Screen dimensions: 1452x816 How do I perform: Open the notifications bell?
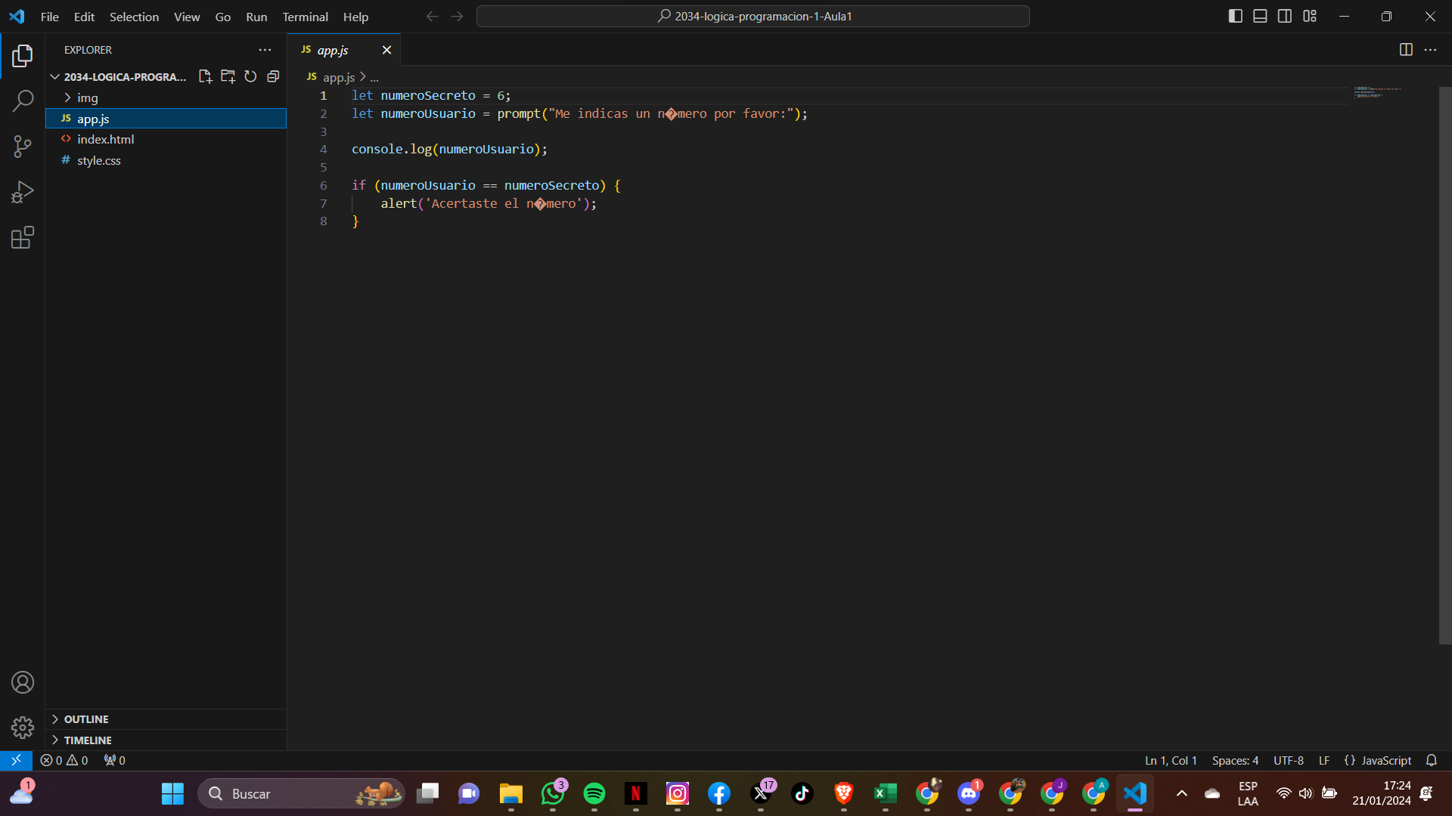pos(1432,760)
